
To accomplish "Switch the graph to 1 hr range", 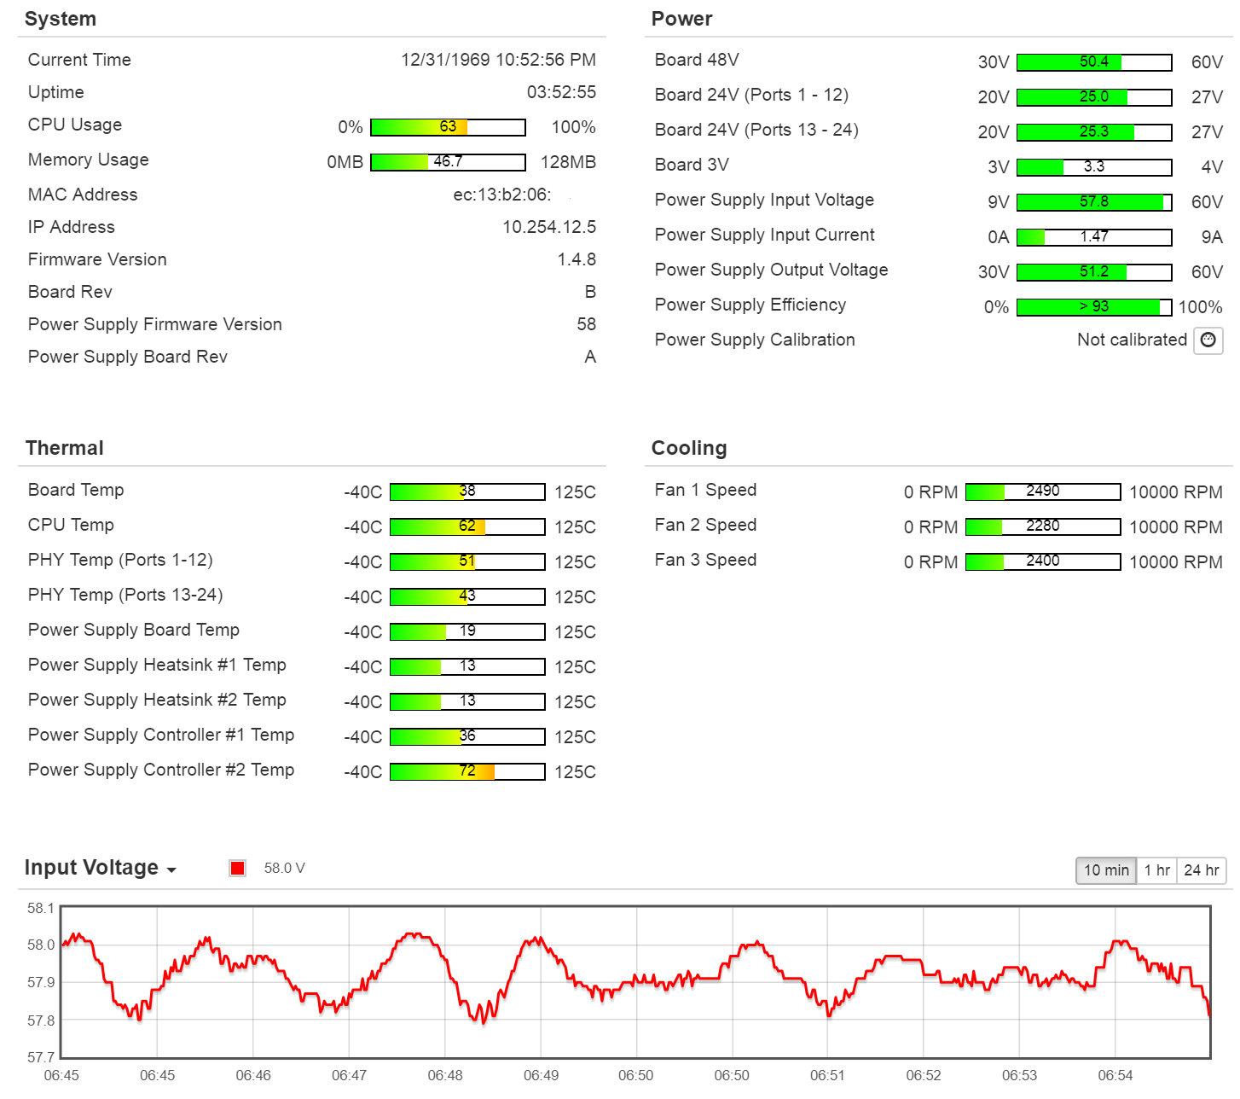I will point(1156,870).
